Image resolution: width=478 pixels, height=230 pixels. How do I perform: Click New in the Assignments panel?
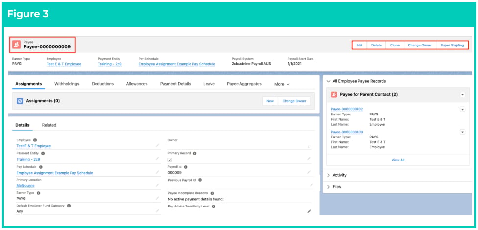pos(270,101)
